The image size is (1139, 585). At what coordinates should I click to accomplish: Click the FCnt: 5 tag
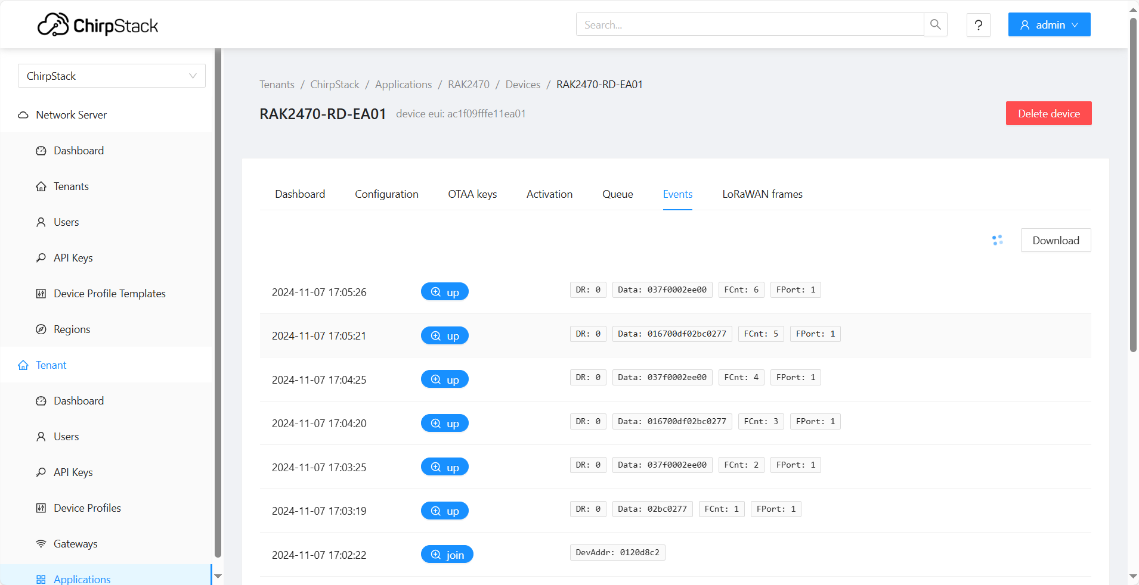(761, 334)
